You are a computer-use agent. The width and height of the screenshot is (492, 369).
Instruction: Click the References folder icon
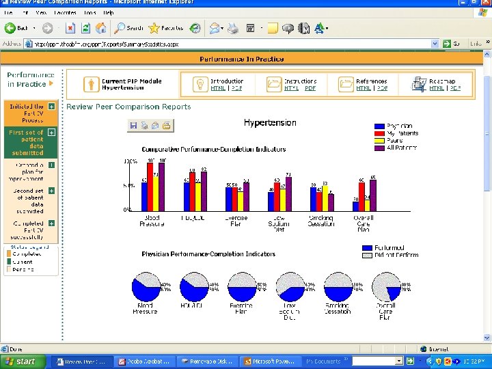[346, 85]
